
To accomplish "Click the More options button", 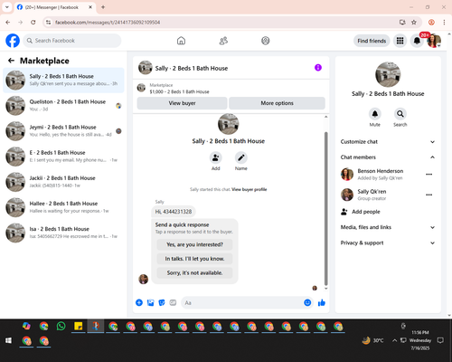I will (x=277, y=103).
